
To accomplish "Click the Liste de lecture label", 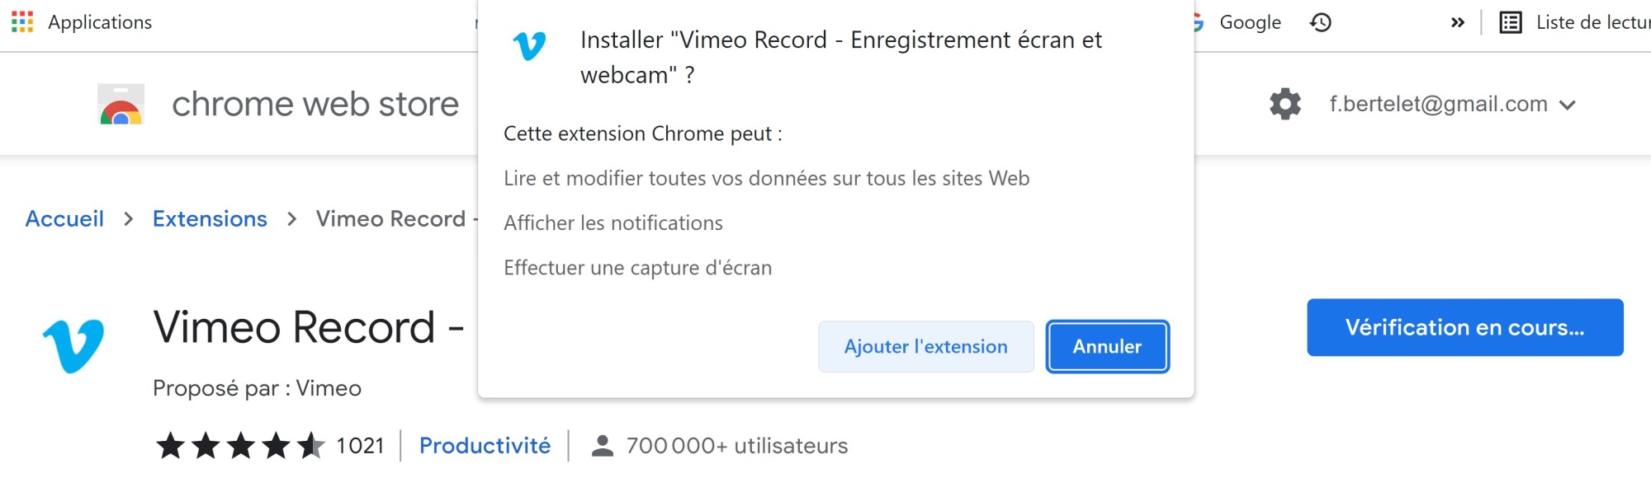I will pyautogui.click(x=1592, y=22).
